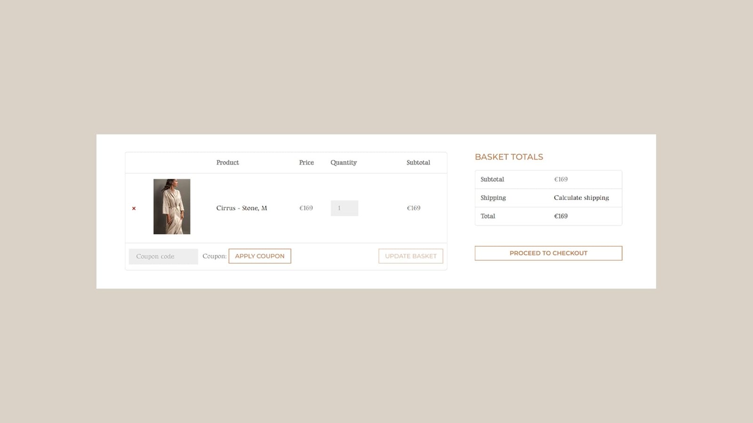
Task: Click the Basket Totals heading
Action: tap(509, 157)
